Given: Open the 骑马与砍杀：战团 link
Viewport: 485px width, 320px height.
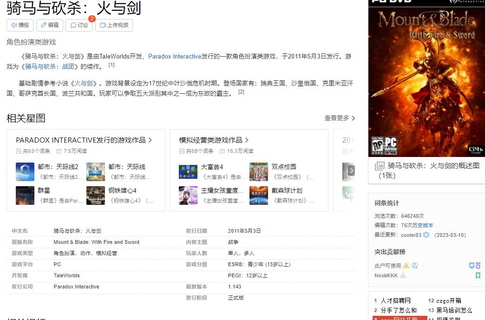Looking at the screenshot, I should [x=50, y=66].
